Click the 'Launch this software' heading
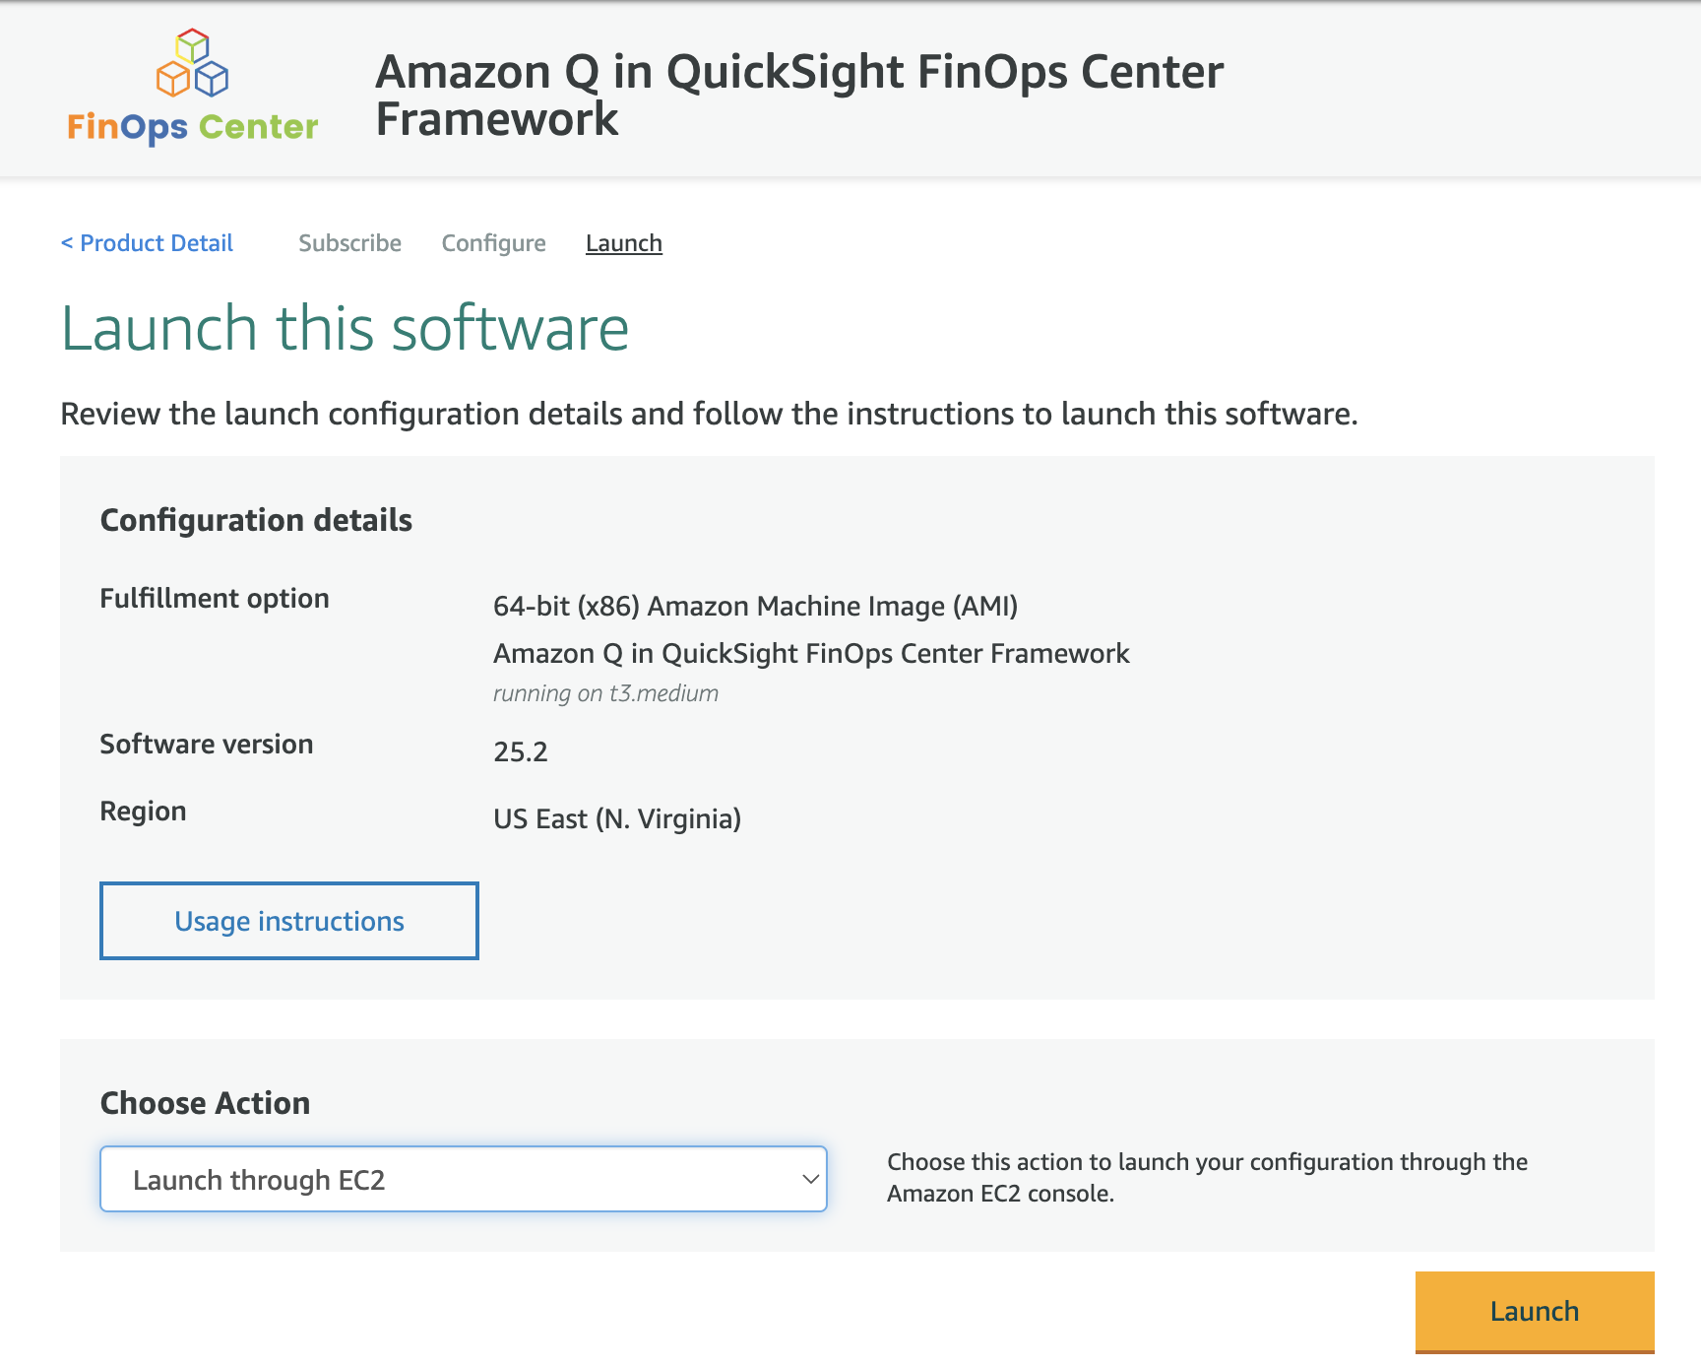The image size is (1701, 1367). tap(345, 328)
